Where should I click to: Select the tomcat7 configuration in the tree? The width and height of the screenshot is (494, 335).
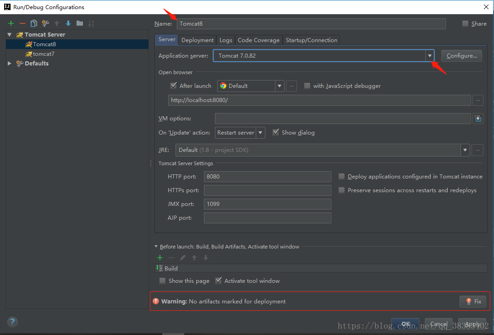tap(77, 54)
